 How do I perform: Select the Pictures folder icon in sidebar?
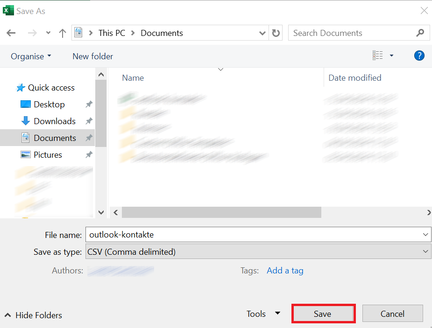point(26,154)
